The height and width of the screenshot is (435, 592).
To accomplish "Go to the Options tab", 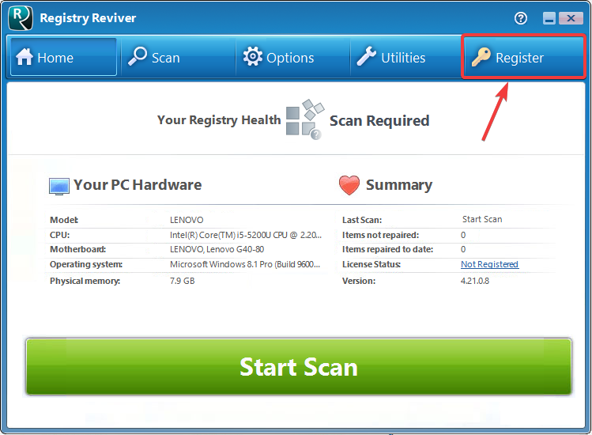I will point(293,57).
